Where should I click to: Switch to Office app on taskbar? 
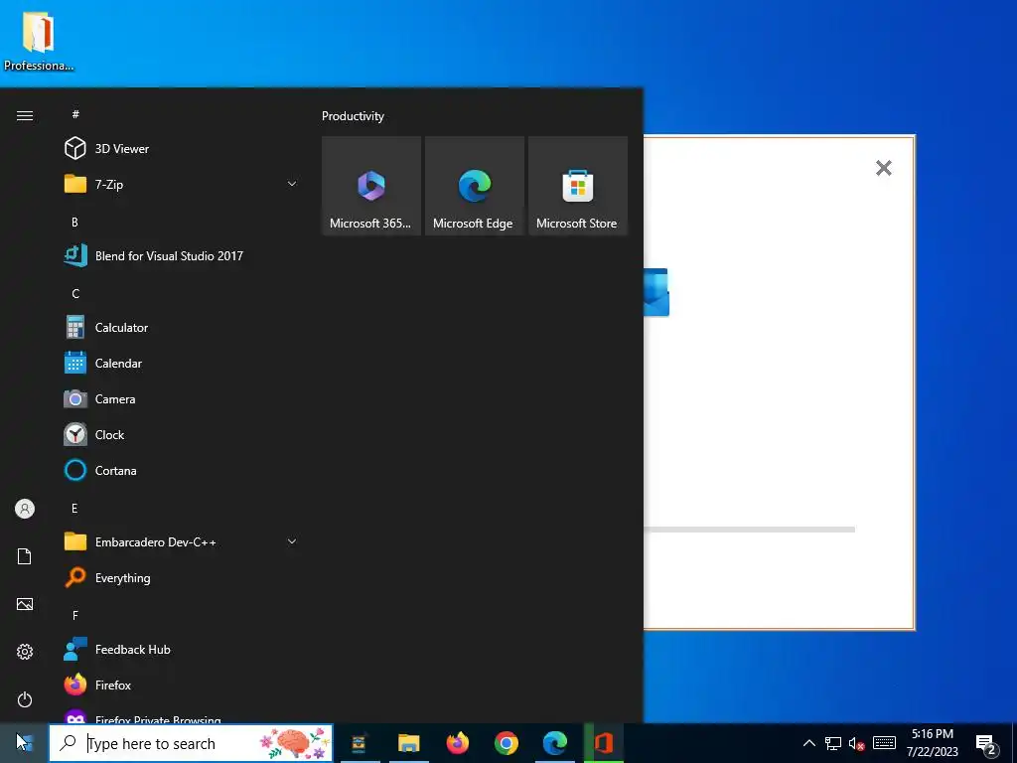click(604, 743)
